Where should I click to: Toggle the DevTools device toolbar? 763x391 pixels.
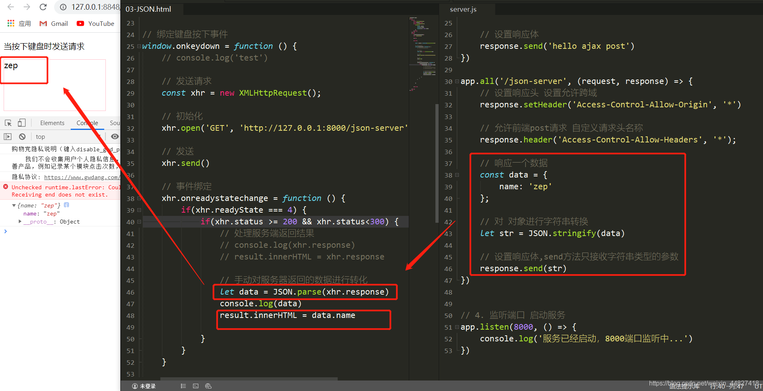tap(22, 123)
